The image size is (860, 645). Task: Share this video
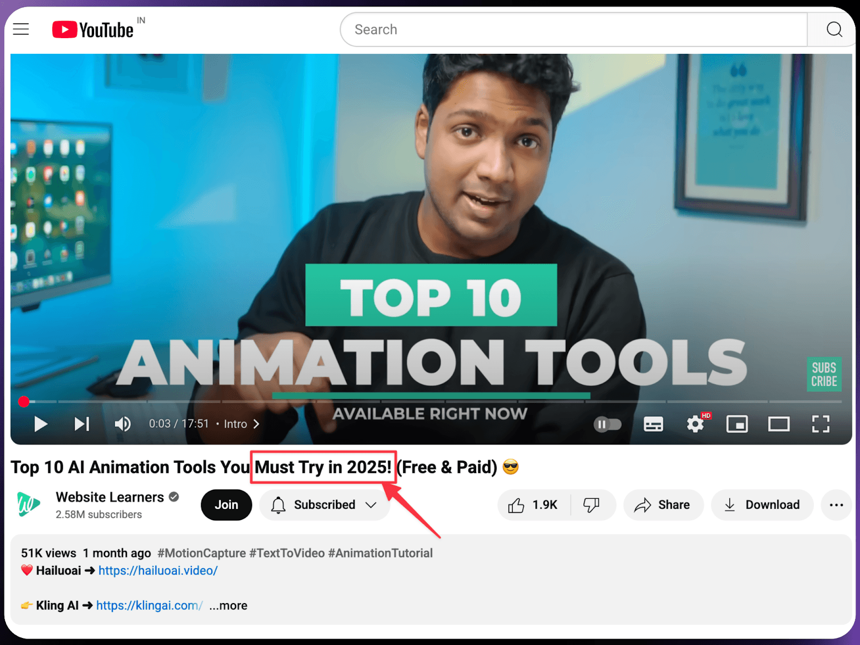pyautogui.click(x=663, y=505)
